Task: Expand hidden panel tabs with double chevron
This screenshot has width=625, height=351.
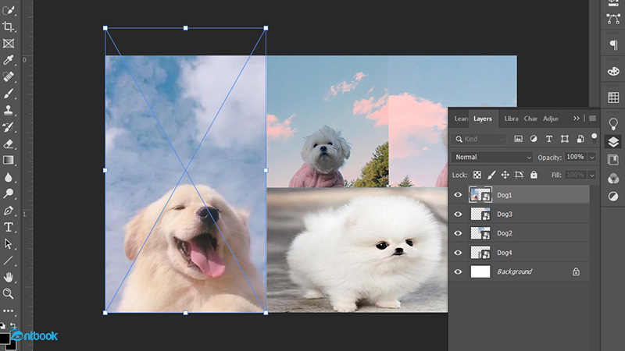Action: tap(577, 119)
